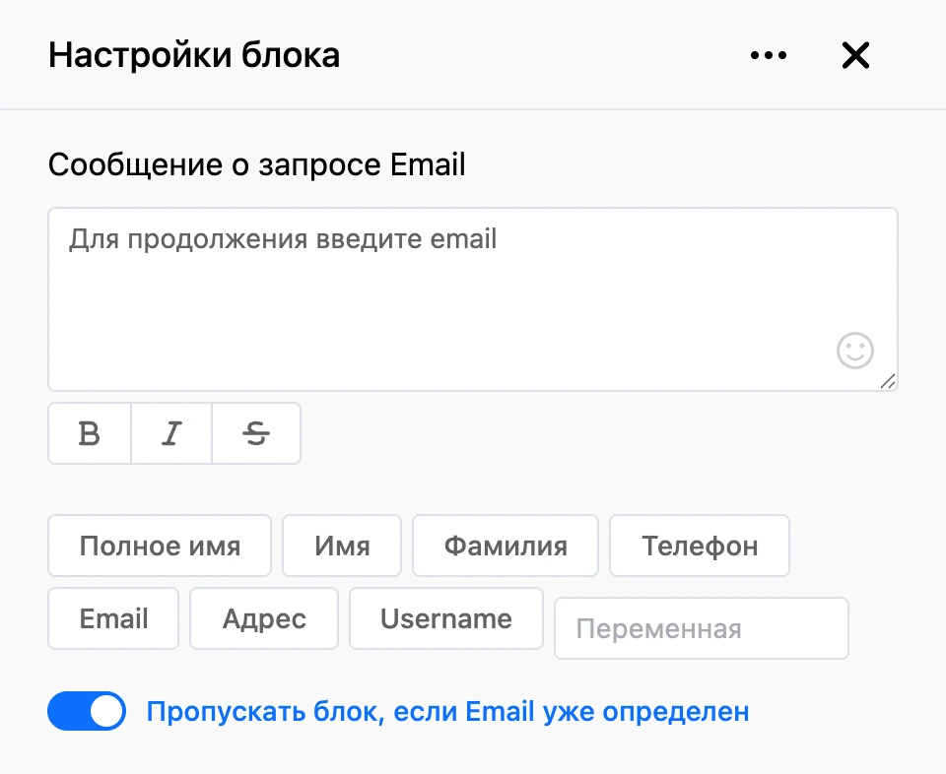Image resolution: width=946 pixels, height=774 pixels.
Task: Apply bold formatting
Action: point(90,433)
